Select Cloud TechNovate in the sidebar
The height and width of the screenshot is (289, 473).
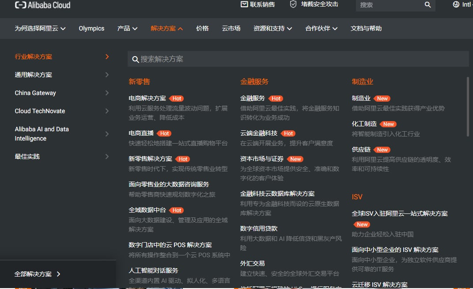[40, 111]
